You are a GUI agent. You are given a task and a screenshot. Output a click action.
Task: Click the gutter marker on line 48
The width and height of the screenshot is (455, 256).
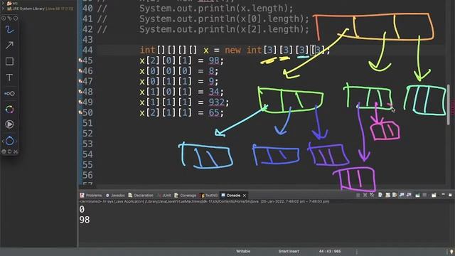pyautogui.click(x=80, y=92)
